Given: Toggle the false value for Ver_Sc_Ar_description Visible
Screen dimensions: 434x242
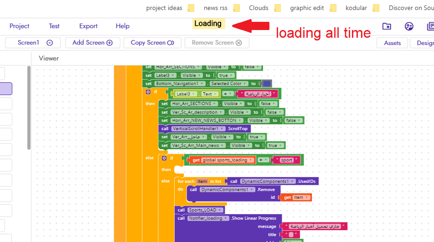Looking at the screenshot, I should [x=274, y=112].
